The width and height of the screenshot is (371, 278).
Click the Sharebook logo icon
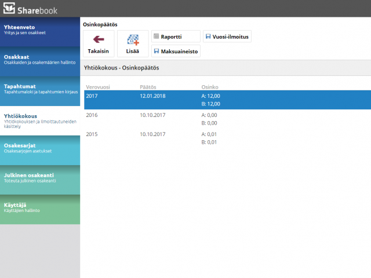(x=9, y=8)
